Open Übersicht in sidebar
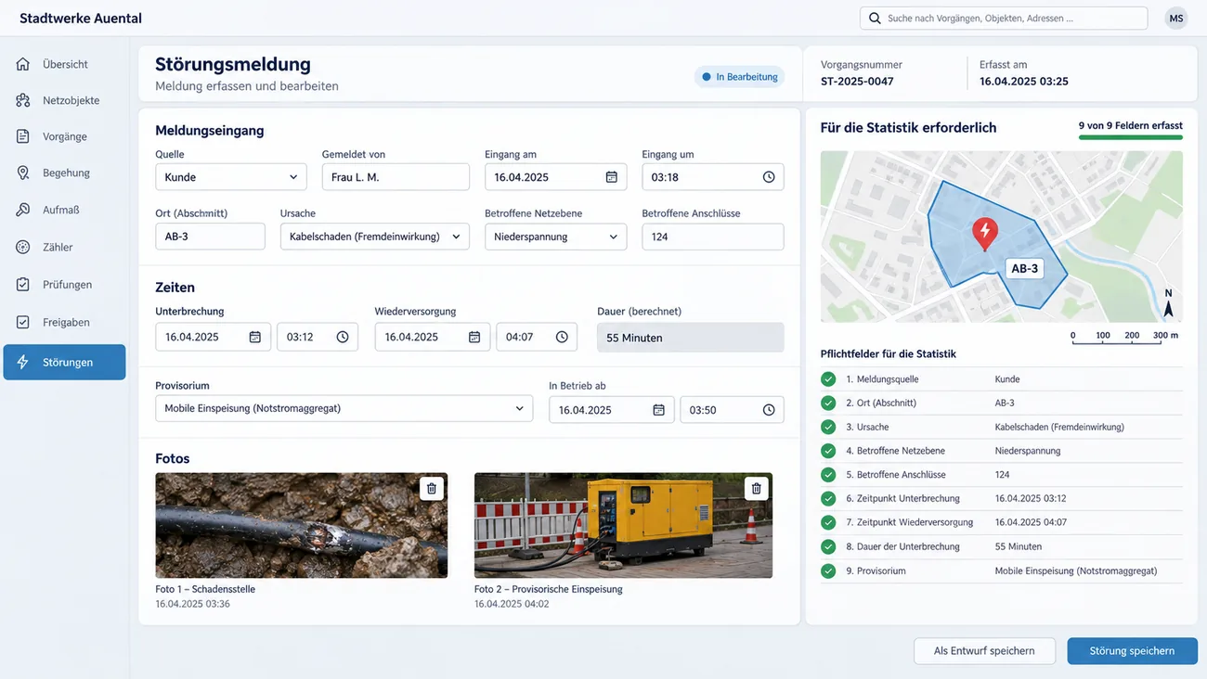Image resolution: width=1207 pixels, height=679 pixels. tap(64, 64)
